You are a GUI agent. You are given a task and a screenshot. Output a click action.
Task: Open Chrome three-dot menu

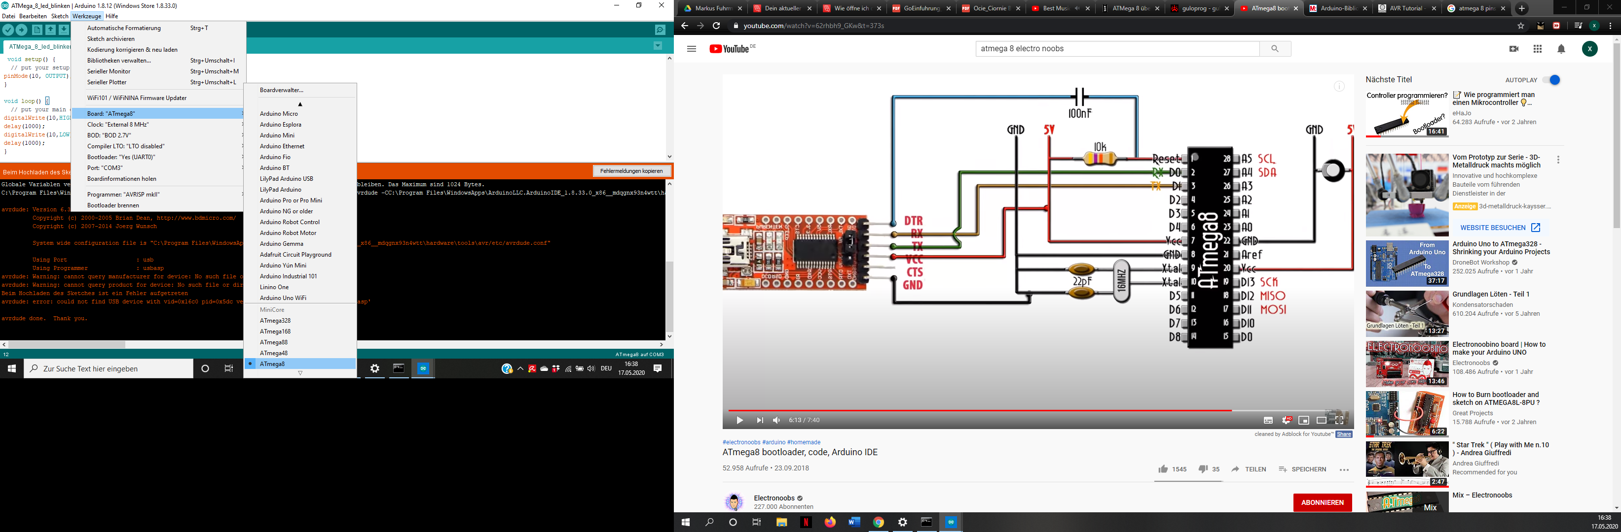pos(1610,26)
